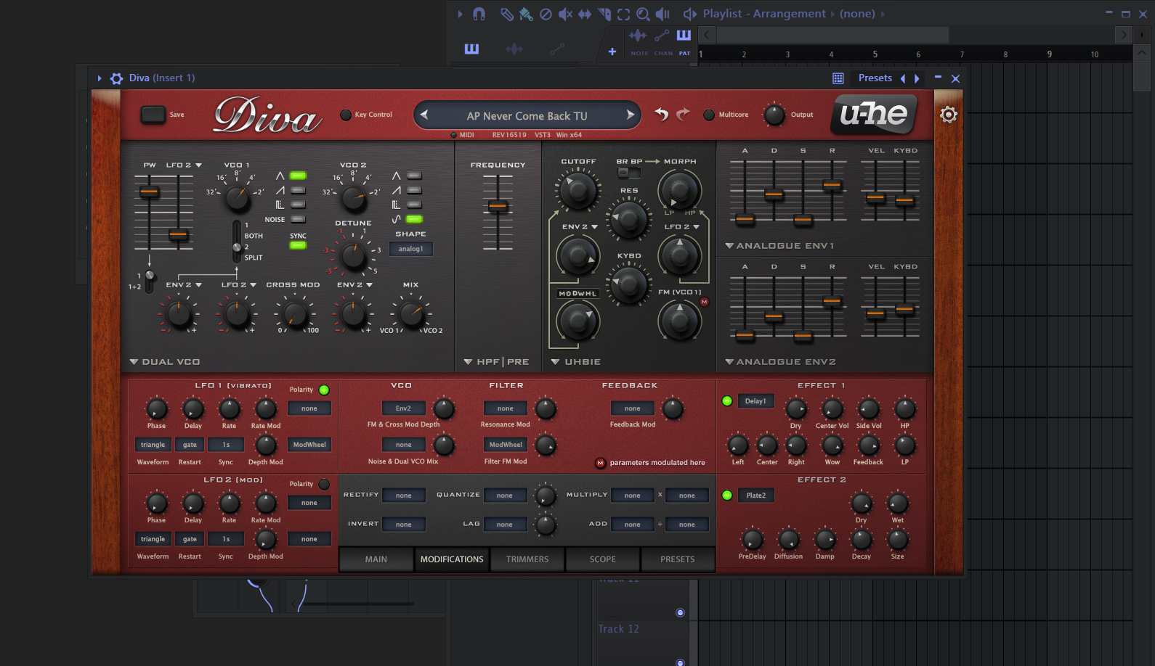The width and height of the screenshot is (1155, 666).
Task: Open the analog1 shape dropdown
Action: click(411, 249)
